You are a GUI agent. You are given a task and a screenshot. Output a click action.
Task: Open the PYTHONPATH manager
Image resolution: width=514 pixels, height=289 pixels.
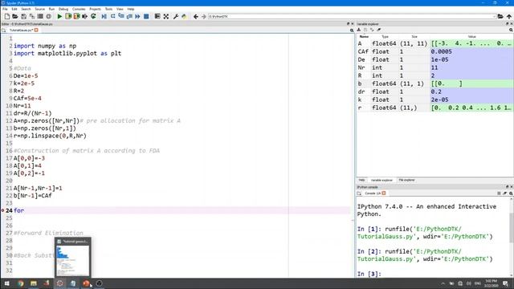(x=184, y=16)
